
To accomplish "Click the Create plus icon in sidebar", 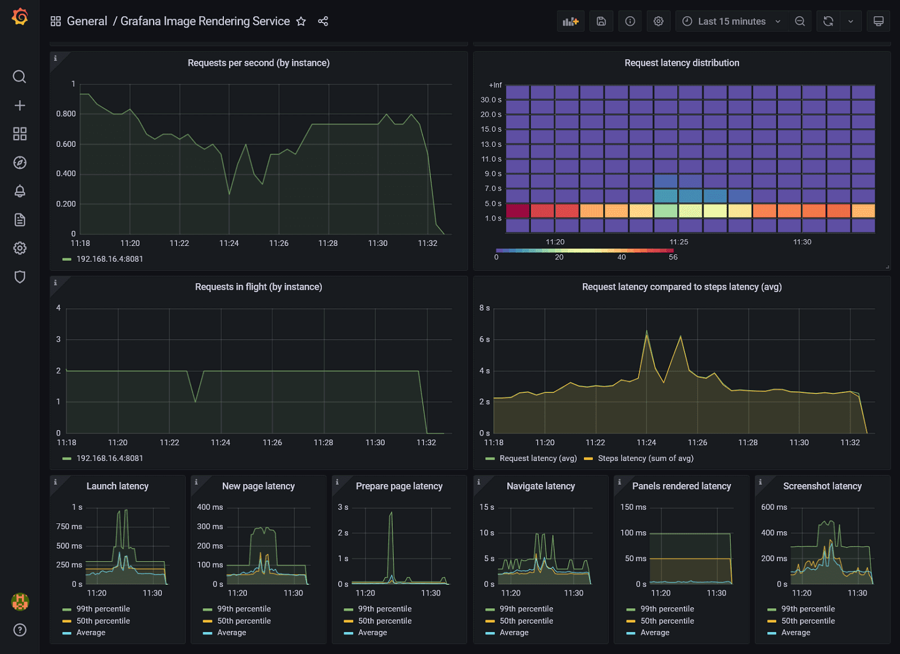I will click(x=20, y=105).
